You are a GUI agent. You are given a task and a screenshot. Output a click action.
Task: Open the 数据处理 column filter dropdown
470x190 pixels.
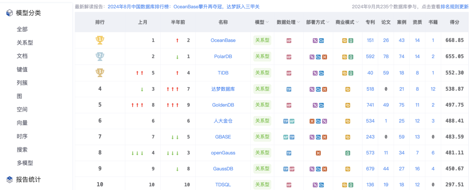298,22
